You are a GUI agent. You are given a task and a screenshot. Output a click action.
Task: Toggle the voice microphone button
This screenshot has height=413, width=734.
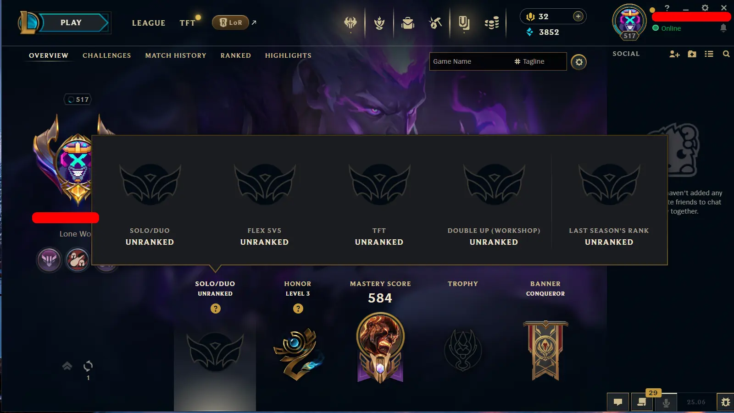coord(666,402)
